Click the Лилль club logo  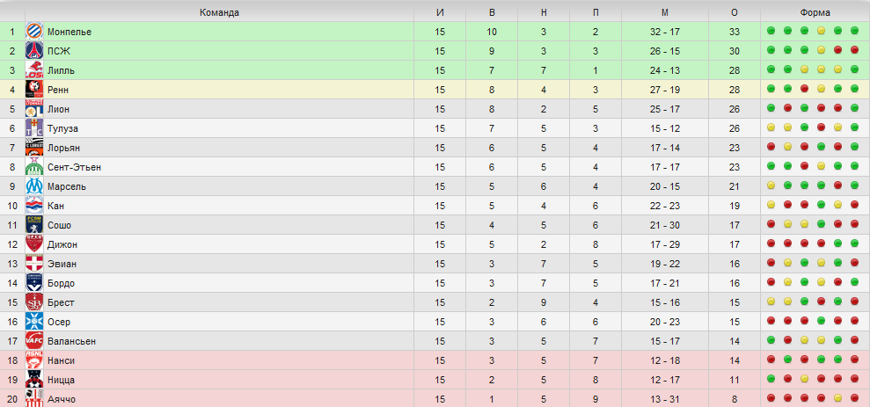pyautogui.click(x=34, y=70)
